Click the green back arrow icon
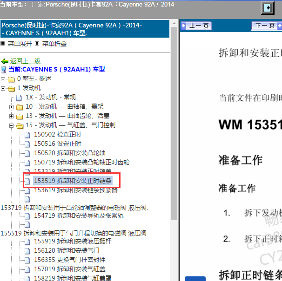 click(x=5, y=61)
